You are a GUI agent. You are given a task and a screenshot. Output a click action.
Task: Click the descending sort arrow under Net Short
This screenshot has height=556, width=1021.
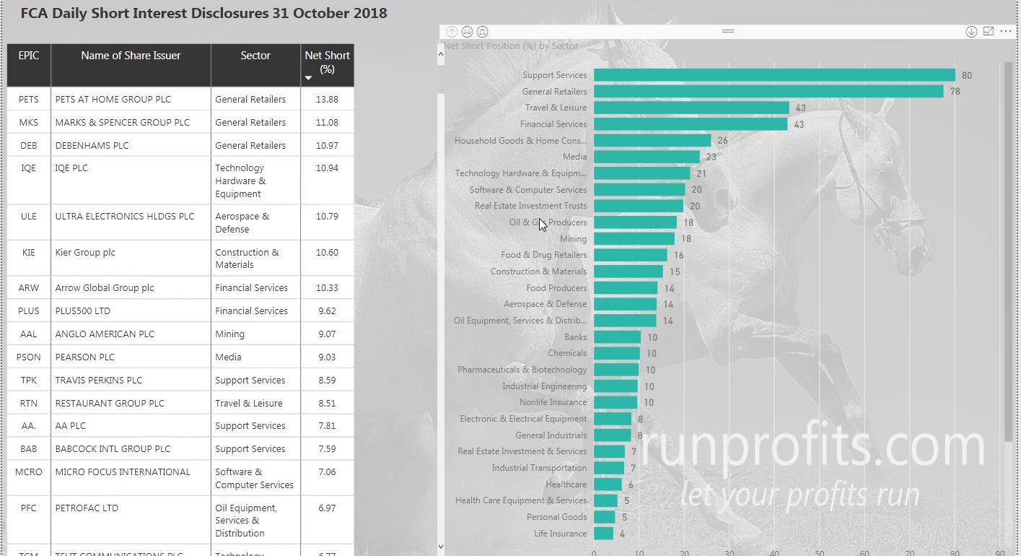pyautogui.click(x=309, y=77)
